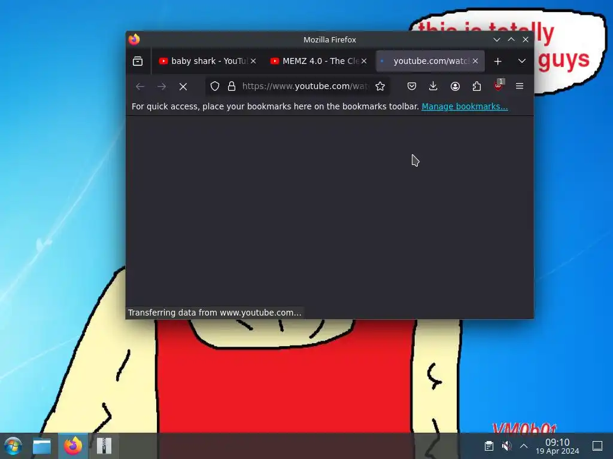Open the muted volume tray icon

point(506,446)
